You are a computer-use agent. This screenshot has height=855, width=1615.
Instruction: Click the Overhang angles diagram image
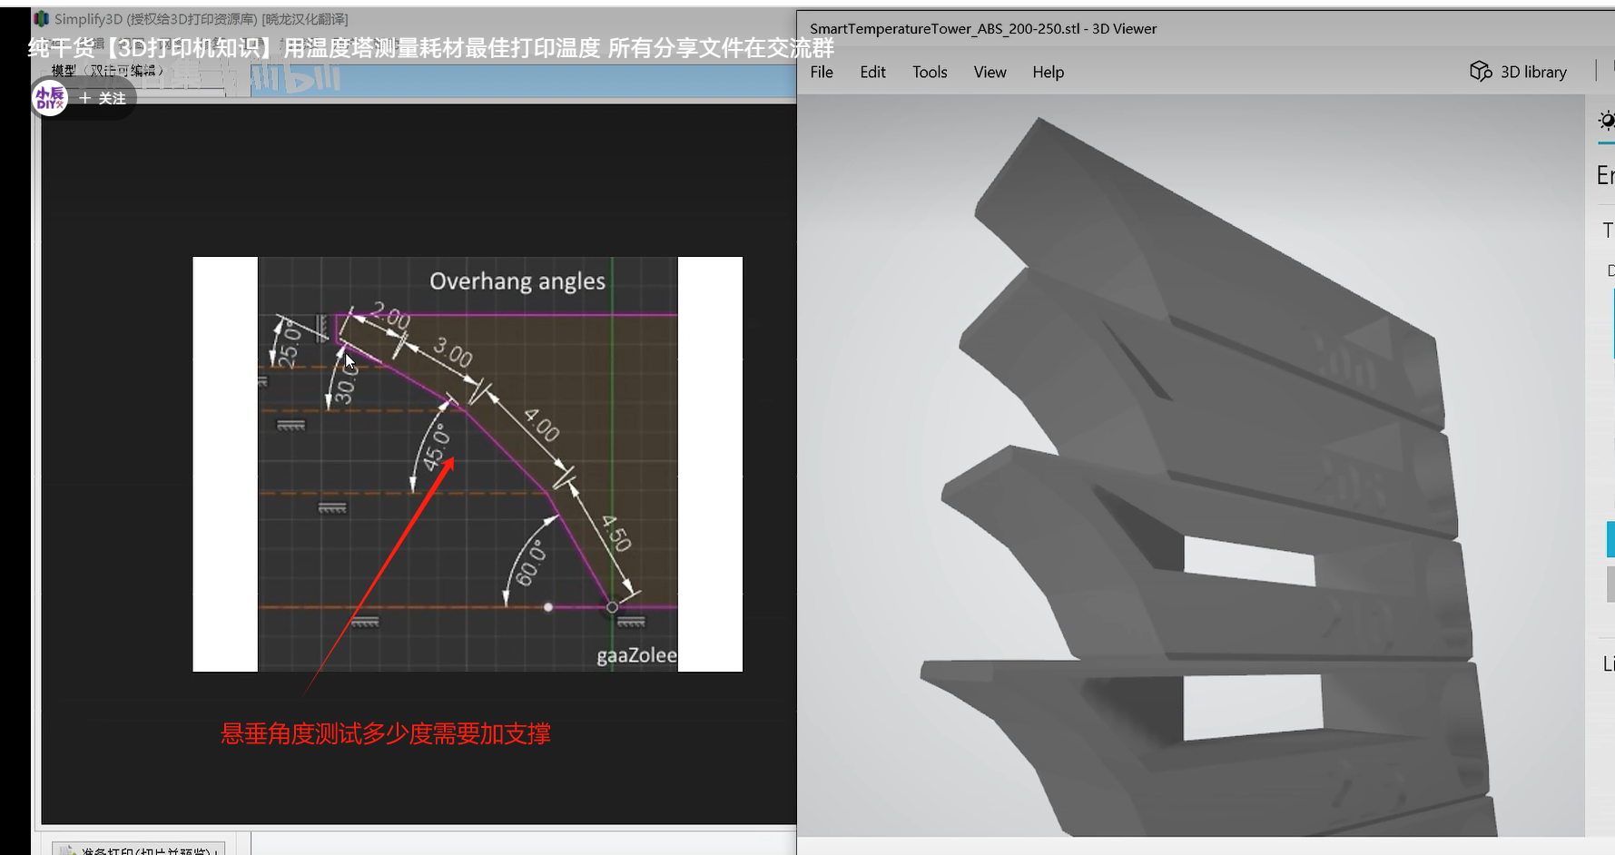click(468, 464)
